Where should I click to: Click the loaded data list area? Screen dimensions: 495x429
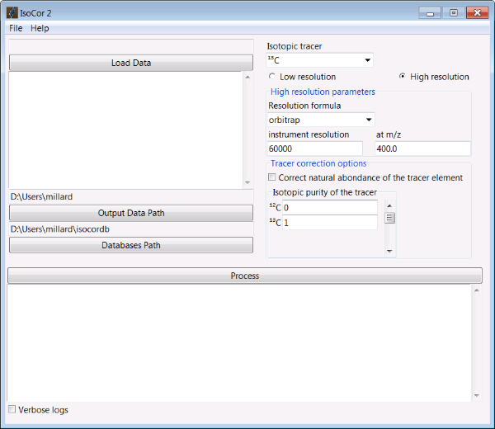coord(125,130)
